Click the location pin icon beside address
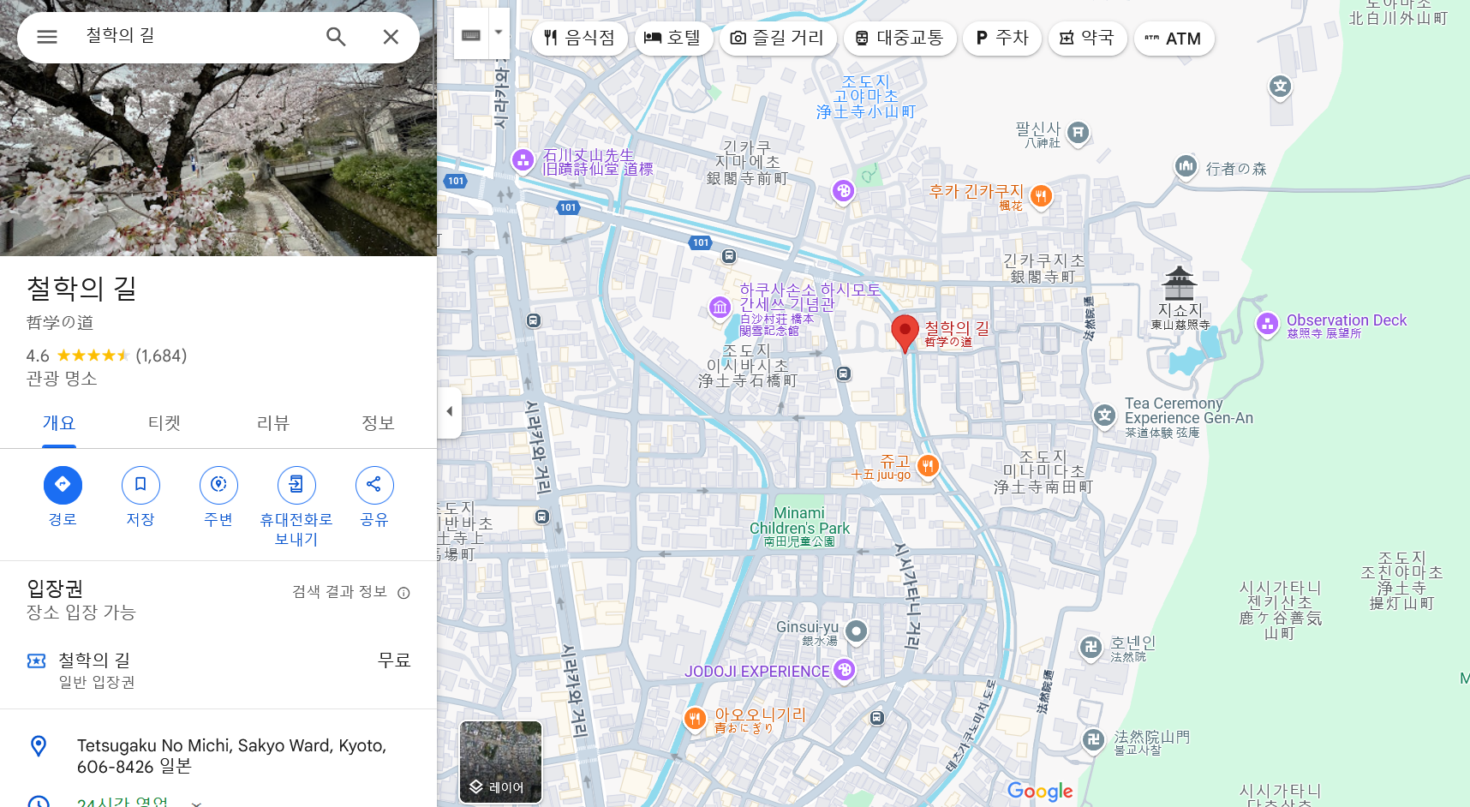 [x=39, y=746]
